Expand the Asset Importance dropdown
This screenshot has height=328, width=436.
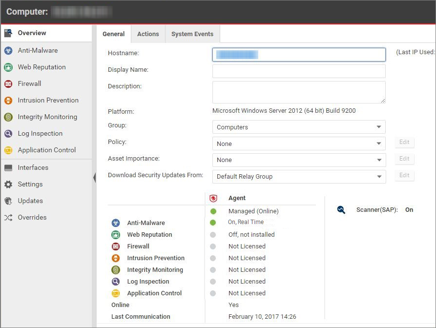tap(299, 160)
